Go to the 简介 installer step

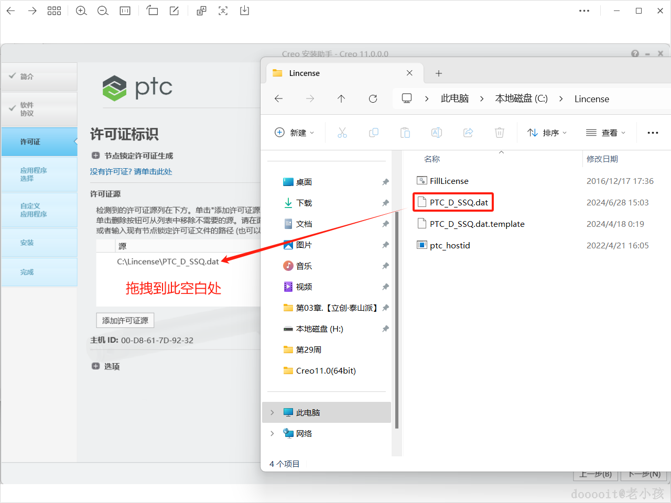39,77
